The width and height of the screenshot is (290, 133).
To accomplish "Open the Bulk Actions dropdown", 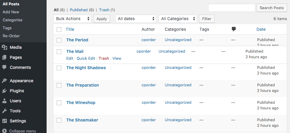I will pos(73,19).
